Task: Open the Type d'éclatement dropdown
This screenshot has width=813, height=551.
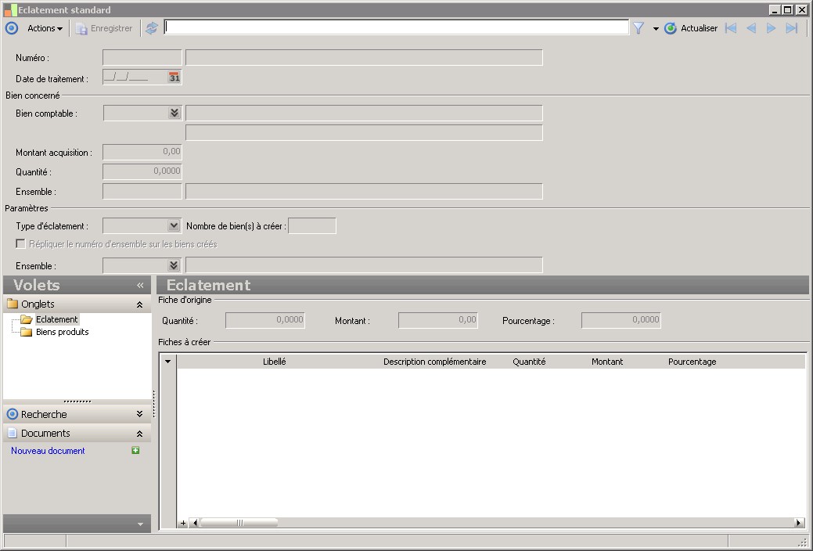Action: coord(174,226)
